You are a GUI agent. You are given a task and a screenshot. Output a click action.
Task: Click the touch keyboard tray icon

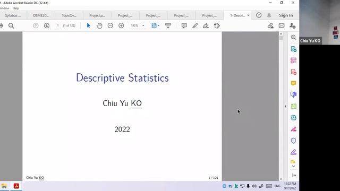coord(269,186)
